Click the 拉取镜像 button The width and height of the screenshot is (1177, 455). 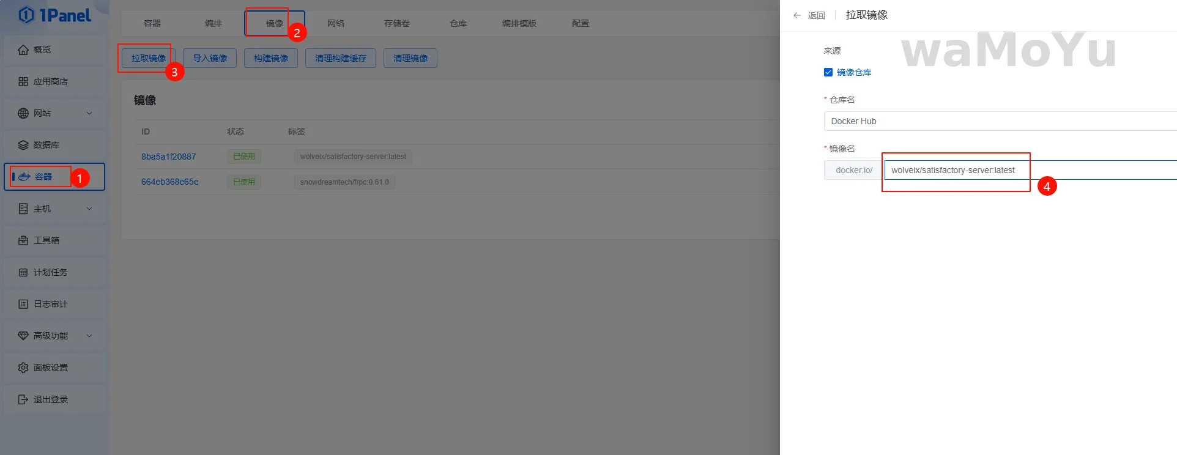click(149, 58)
